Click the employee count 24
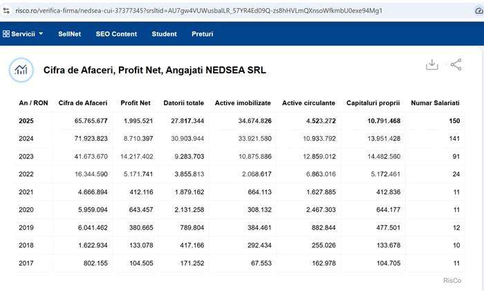 456,174
